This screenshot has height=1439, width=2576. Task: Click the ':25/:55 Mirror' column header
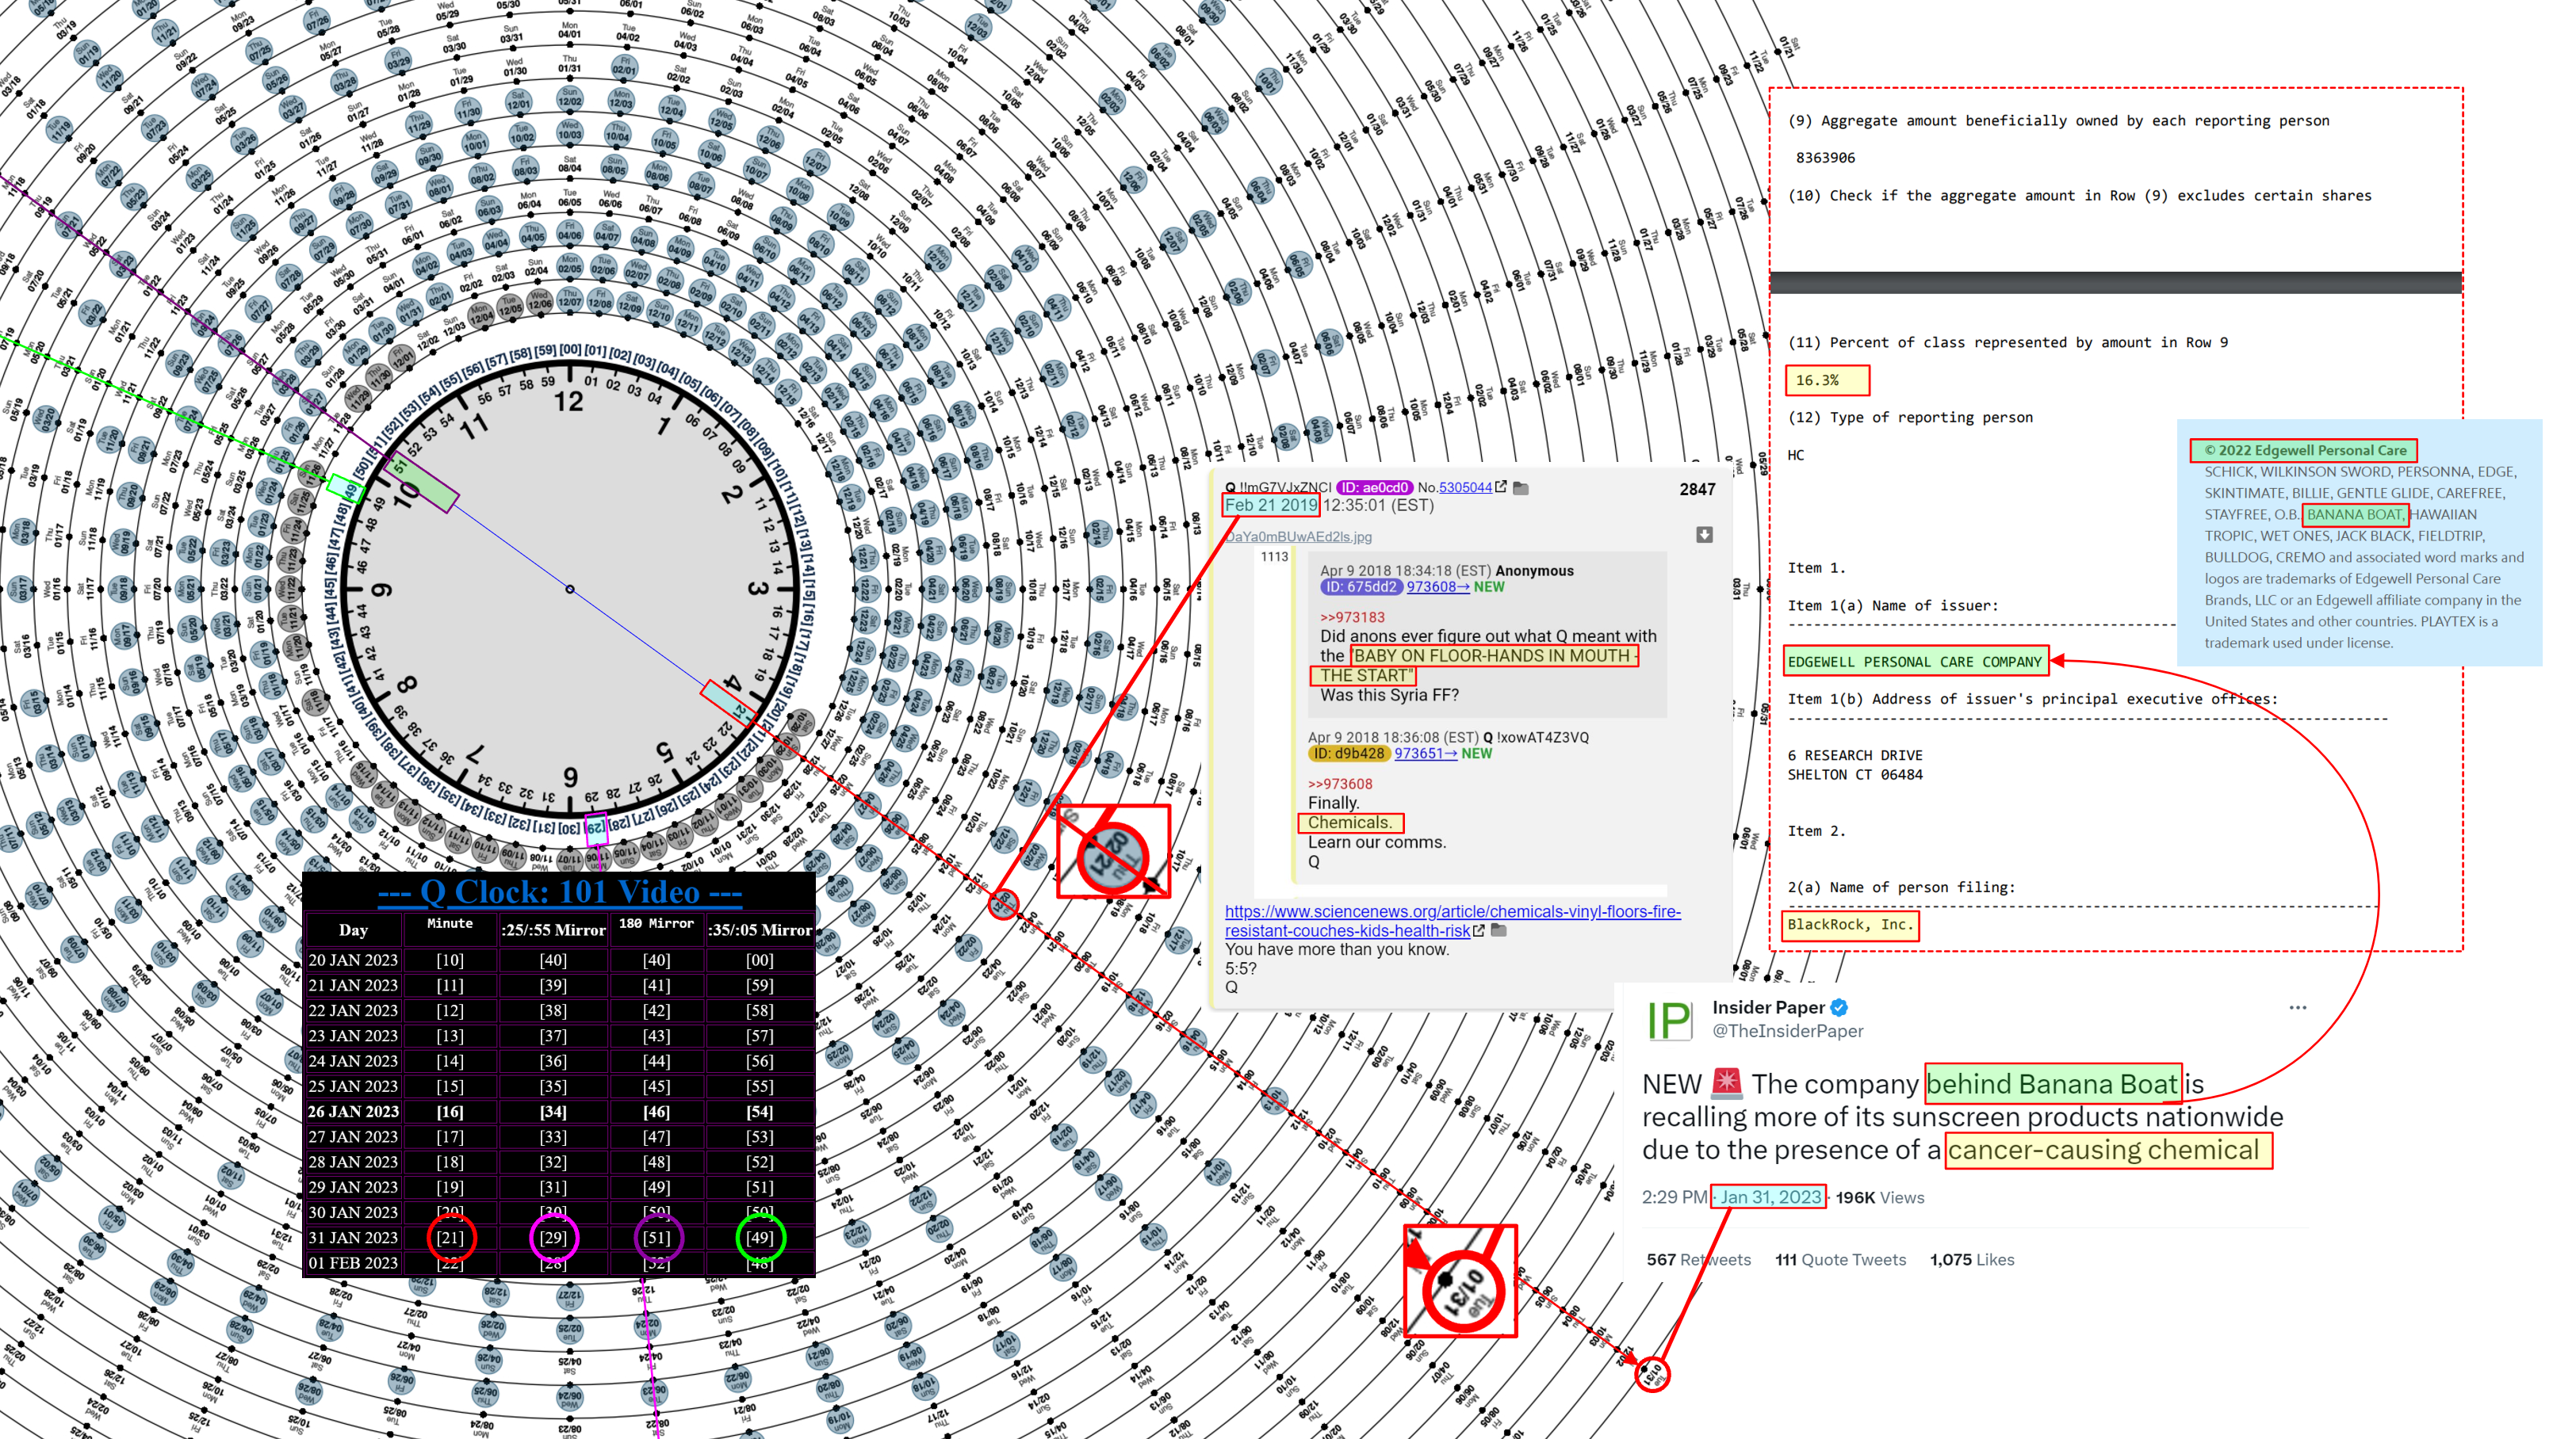point(553,929)
